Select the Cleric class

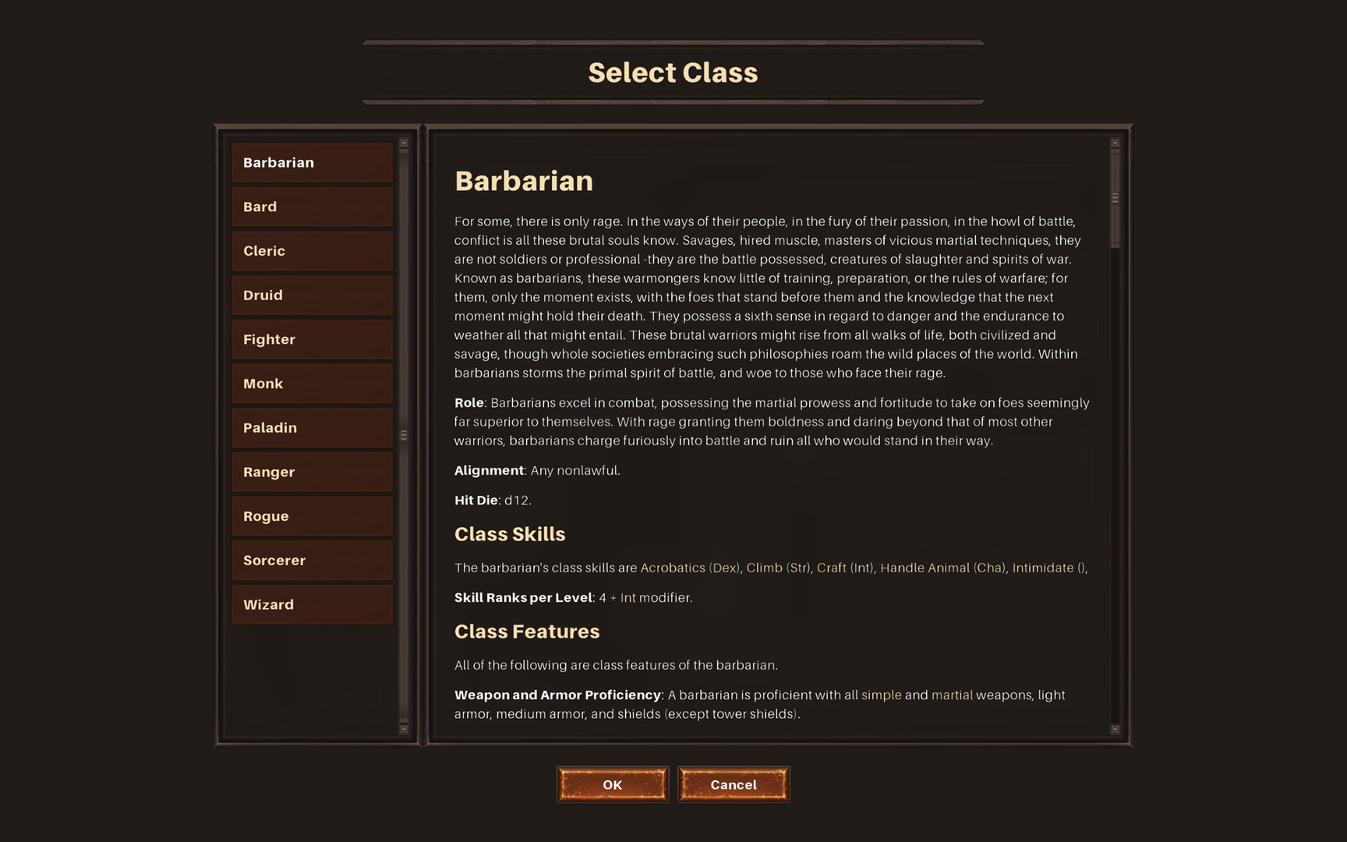(311, 250)
